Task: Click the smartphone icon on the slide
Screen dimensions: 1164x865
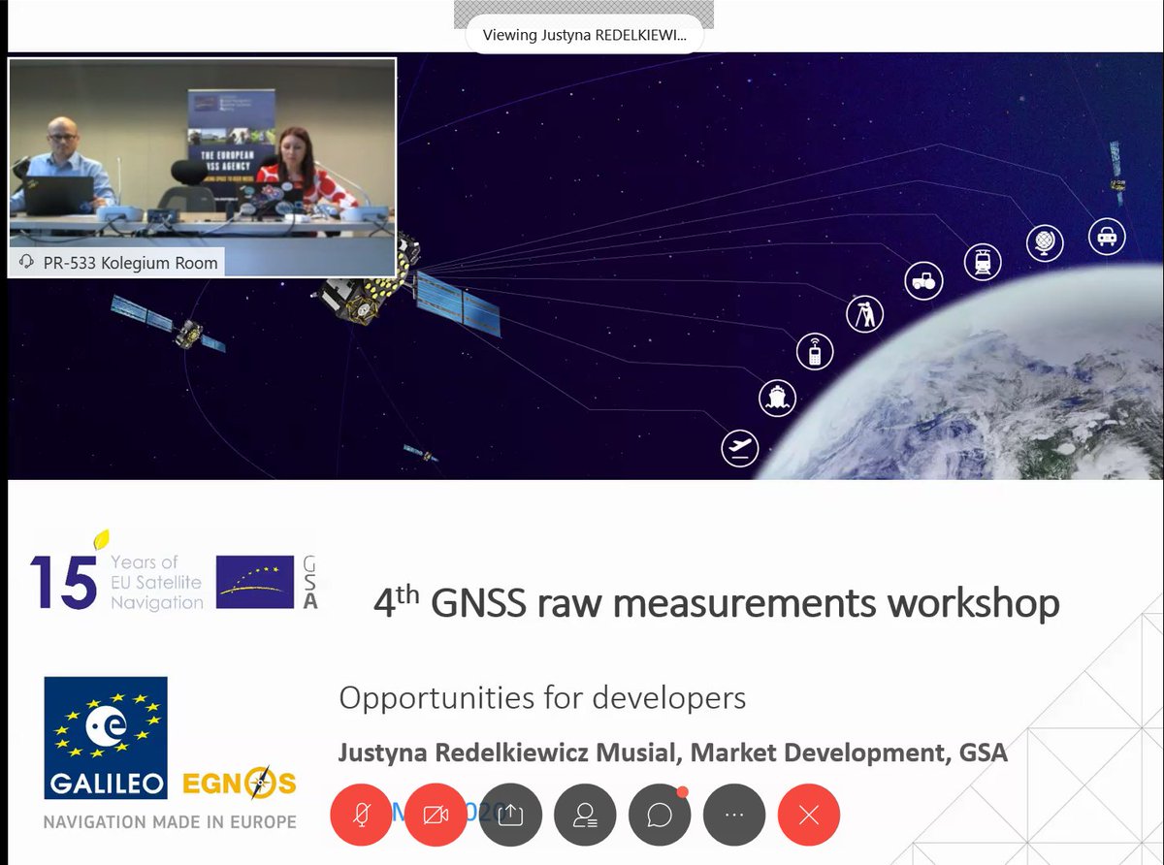Action: (x=815, y=351)
